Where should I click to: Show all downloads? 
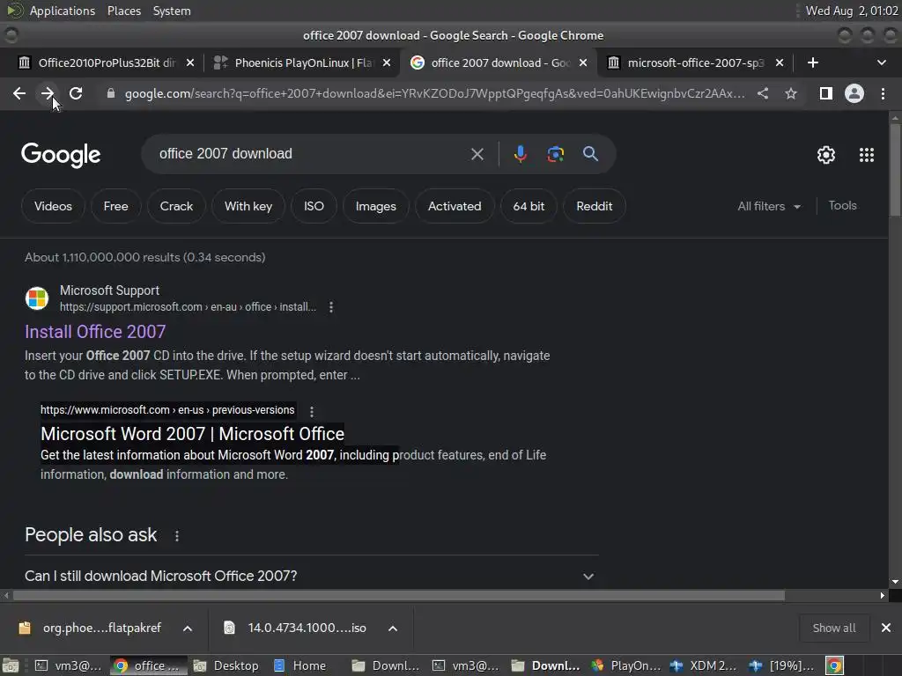point(833,628)
